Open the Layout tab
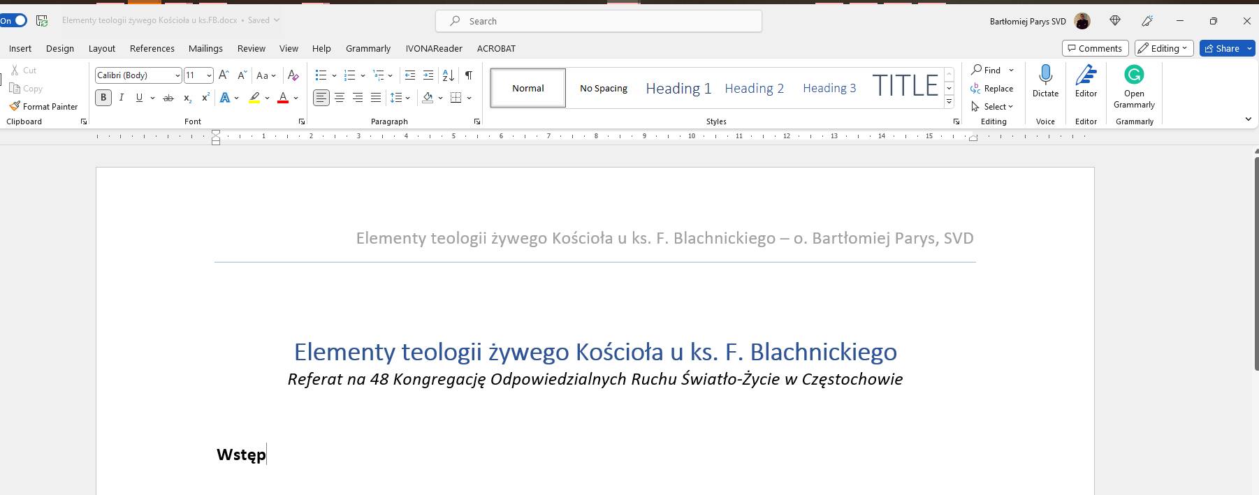 102,48
